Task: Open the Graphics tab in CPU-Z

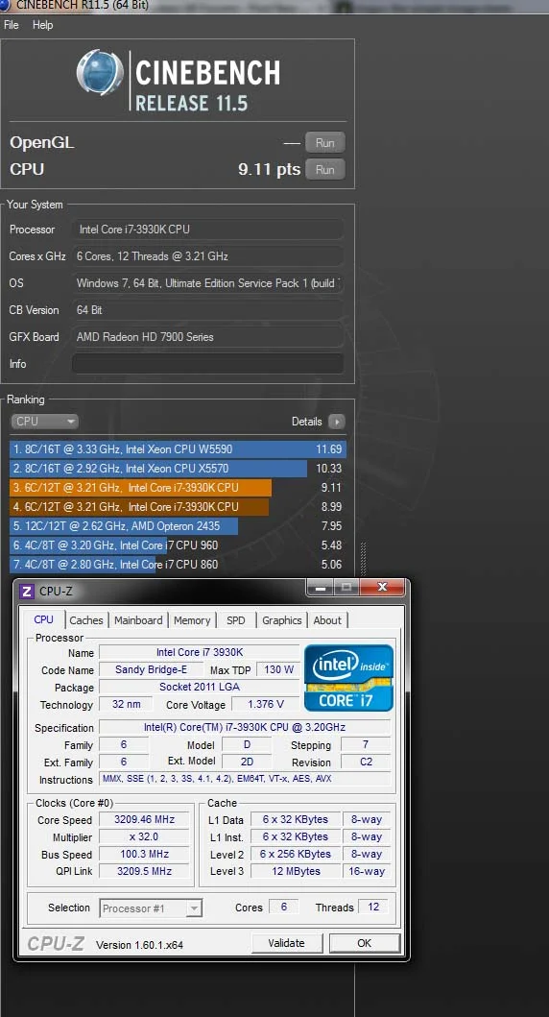Action: (282, 620)
